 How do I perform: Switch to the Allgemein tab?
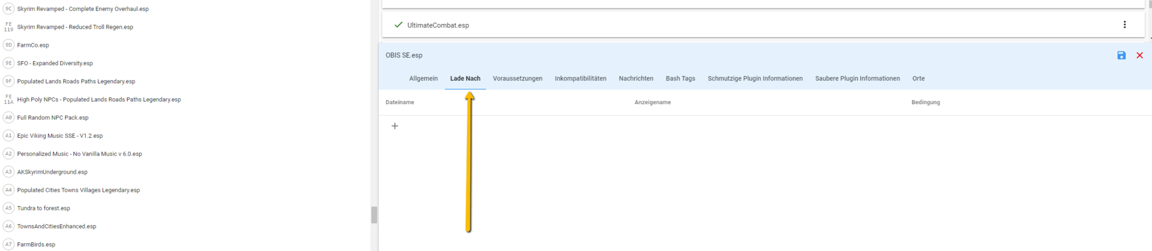[423, 78]
